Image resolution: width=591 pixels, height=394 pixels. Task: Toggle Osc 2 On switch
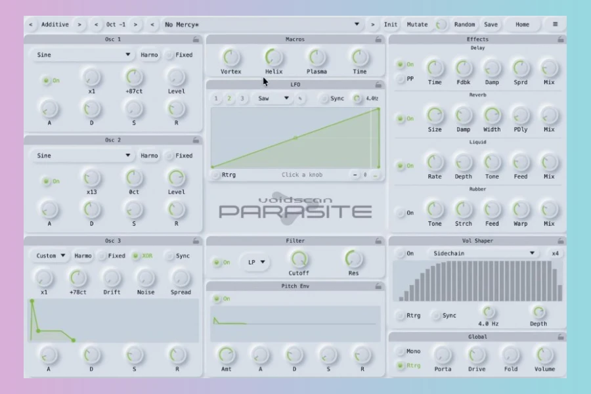pos(47,181)
